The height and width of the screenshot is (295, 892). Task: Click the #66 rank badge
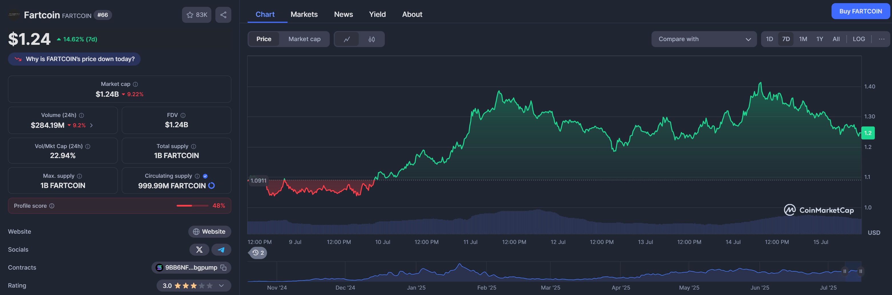tap(102, 15)
